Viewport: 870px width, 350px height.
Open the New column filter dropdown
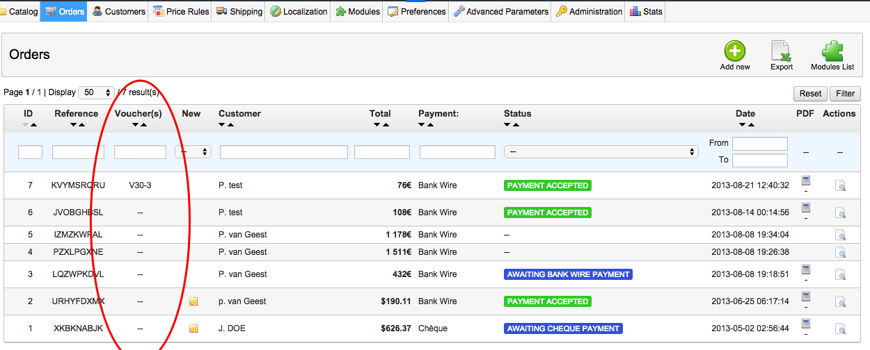(x=193, y=151)
